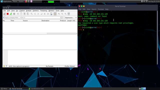Open Wireshark Help menu
This screenshot has width=160, height=90.
click(x=62, y=11)
